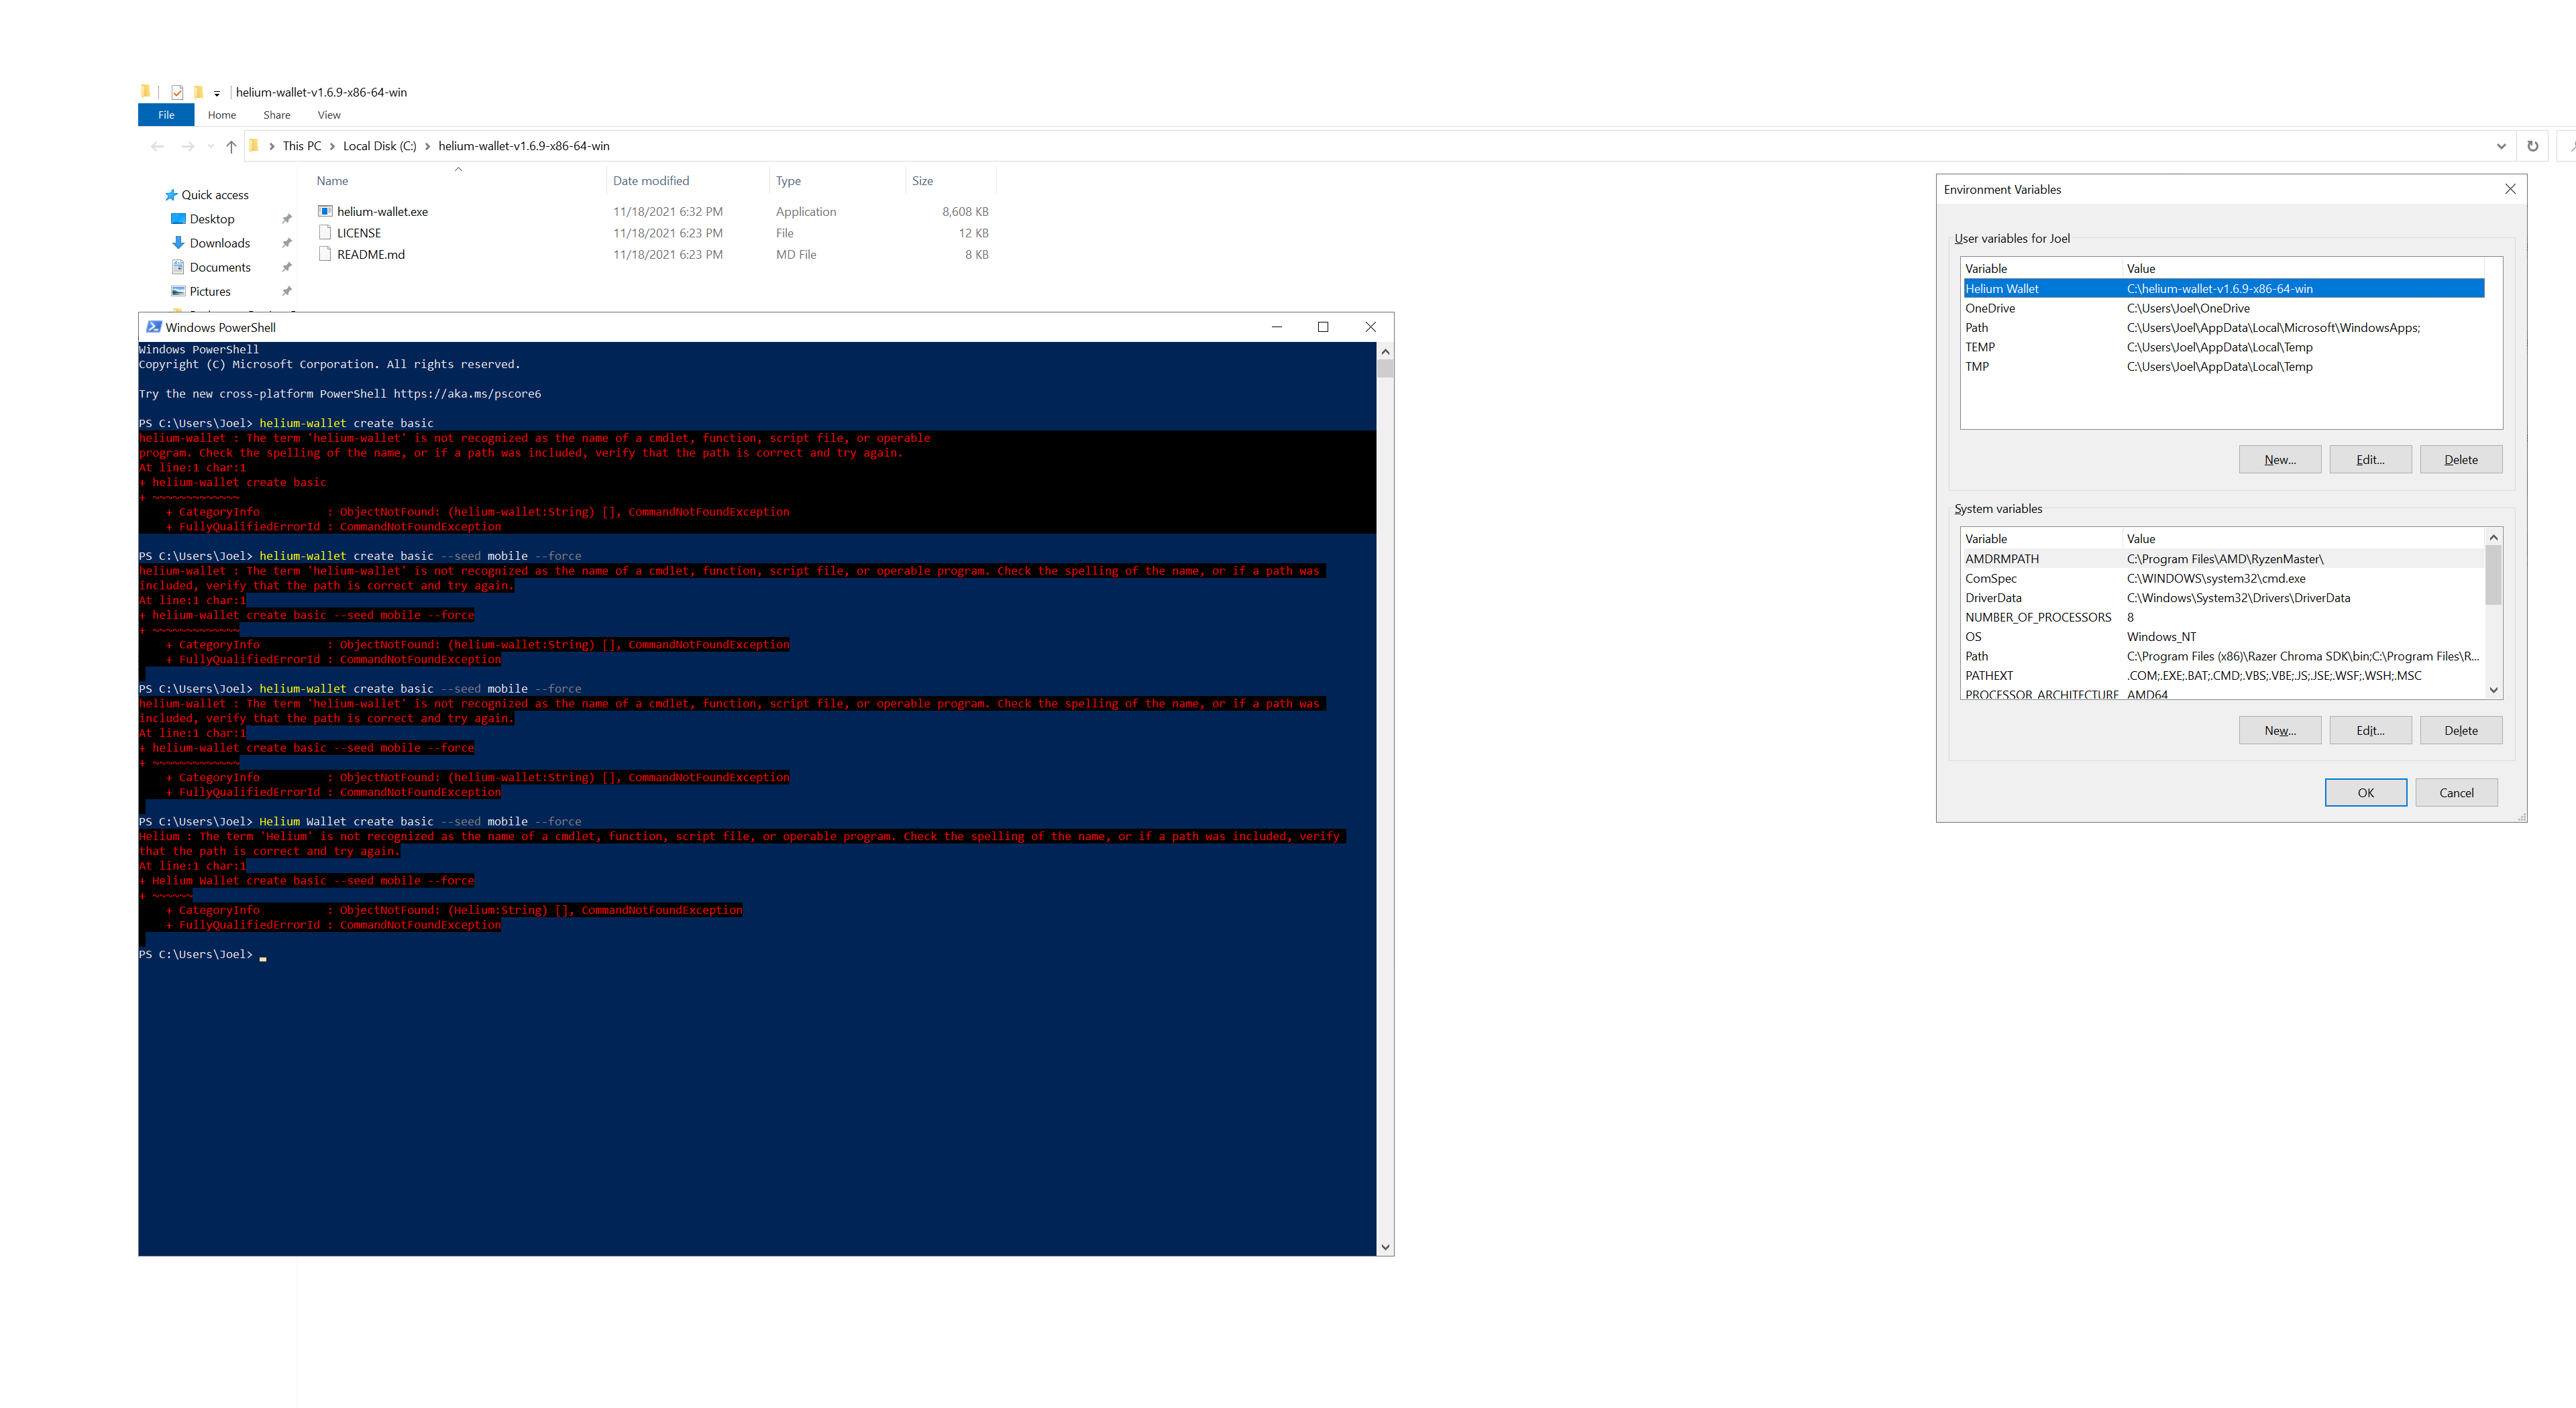
Task: Click the back navigation arrow
Action: pyautogui.click(x=157, y=146)
